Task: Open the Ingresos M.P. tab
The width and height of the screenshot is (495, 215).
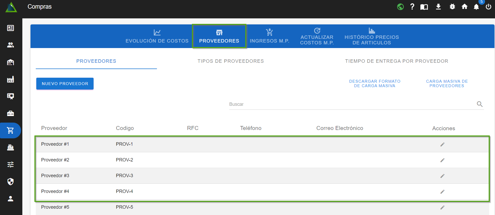Action: [x=269, y=36]
